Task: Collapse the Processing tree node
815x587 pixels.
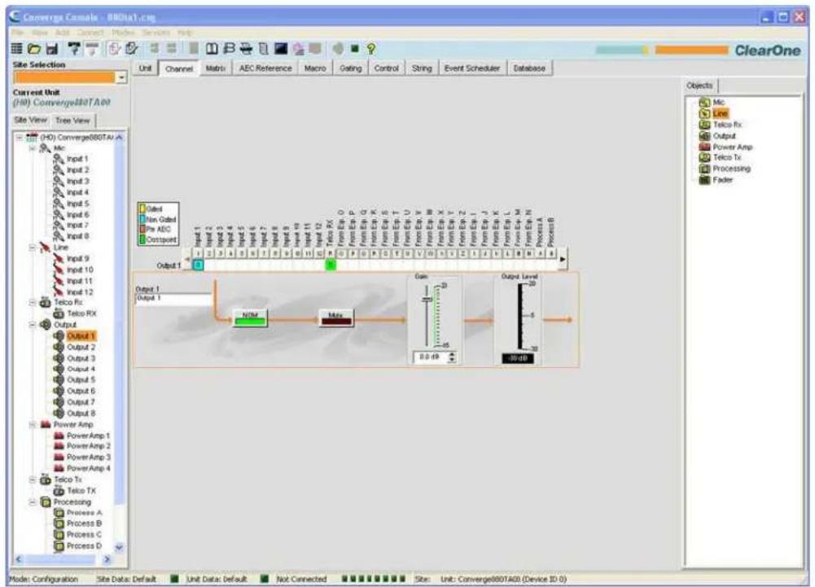Action: pyautogui.click(x=33, y=502)
